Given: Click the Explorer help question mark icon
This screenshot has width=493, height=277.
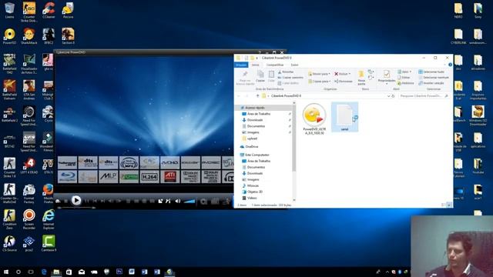Looking at the screenshot, I should click(450, 65).
